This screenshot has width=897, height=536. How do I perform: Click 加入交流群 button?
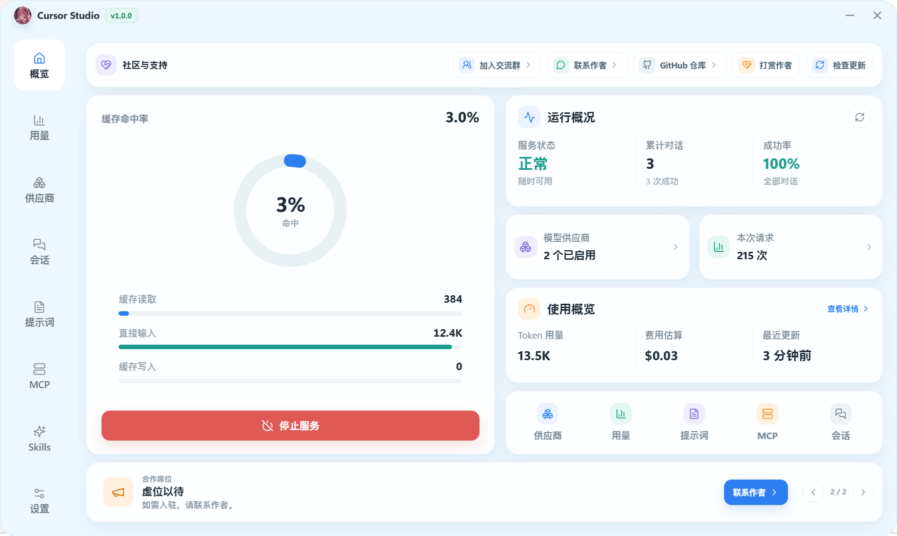click(496, 65)
